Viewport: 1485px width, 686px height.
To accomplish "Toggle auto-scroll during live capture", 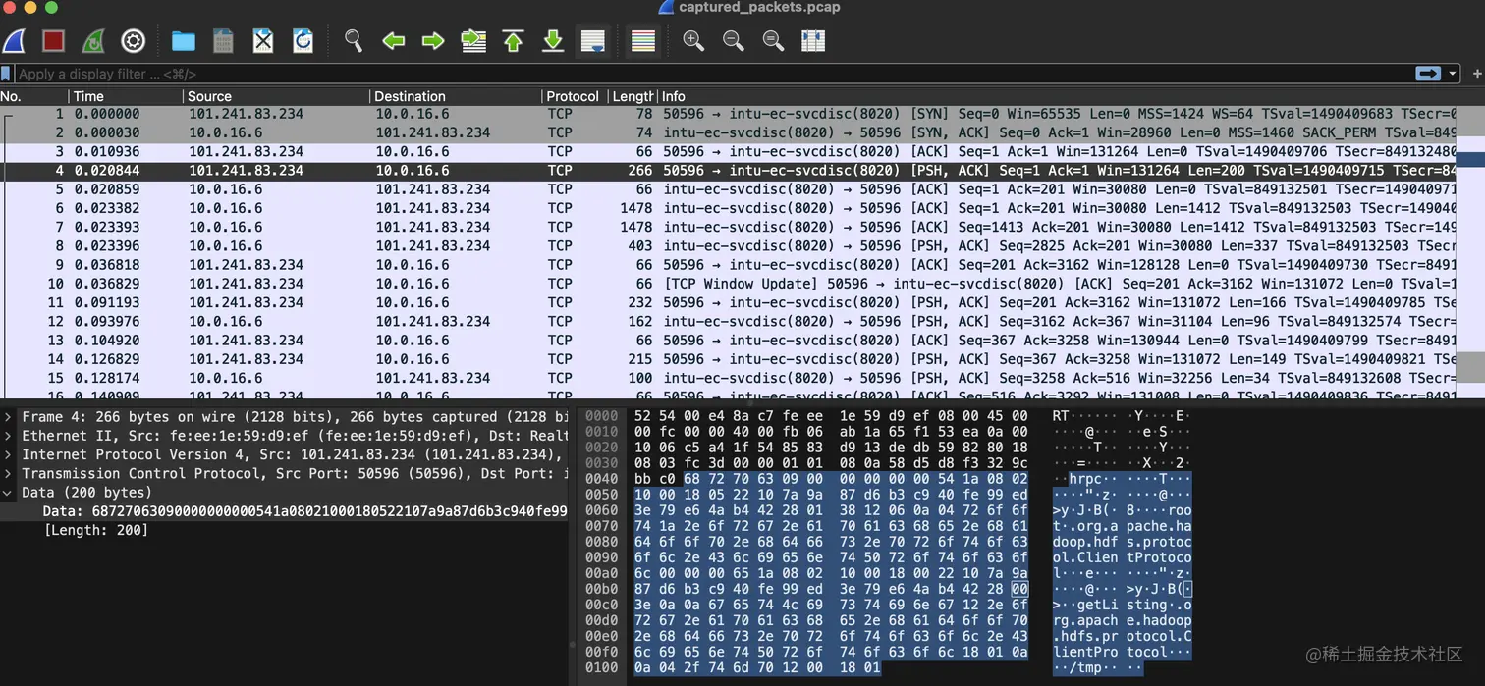I will tap(592, 41).
